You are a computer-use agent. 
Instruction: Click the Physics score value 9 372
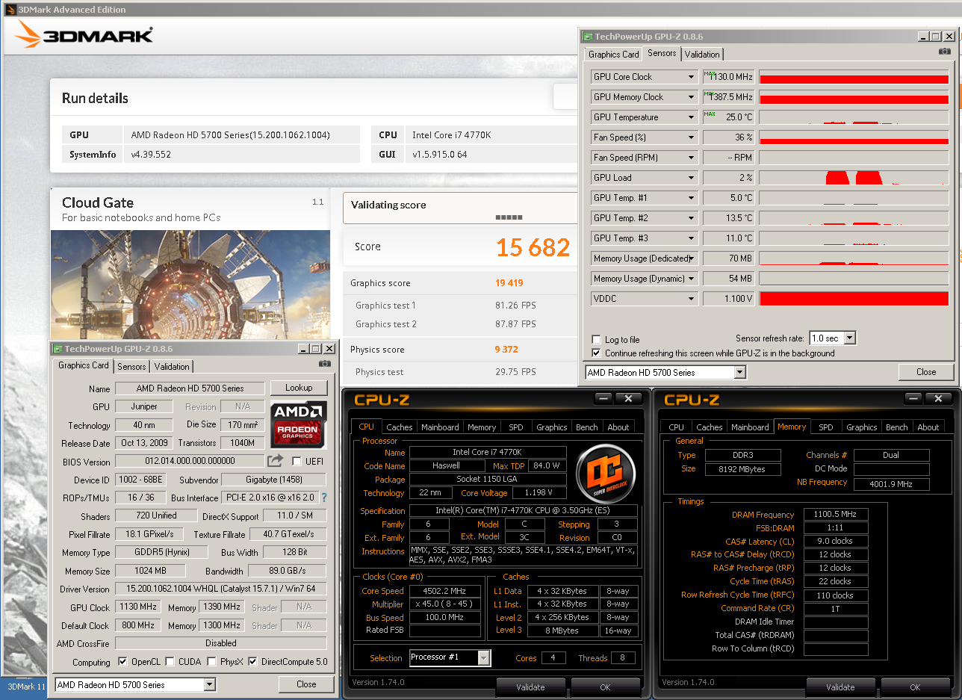[506, 350]
